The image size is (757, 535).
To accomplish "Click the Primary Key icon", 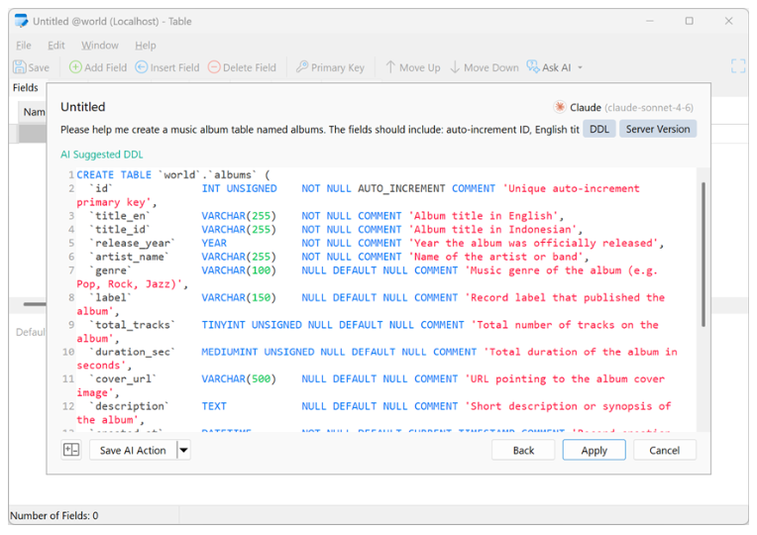I will click(x=302, y=66).
